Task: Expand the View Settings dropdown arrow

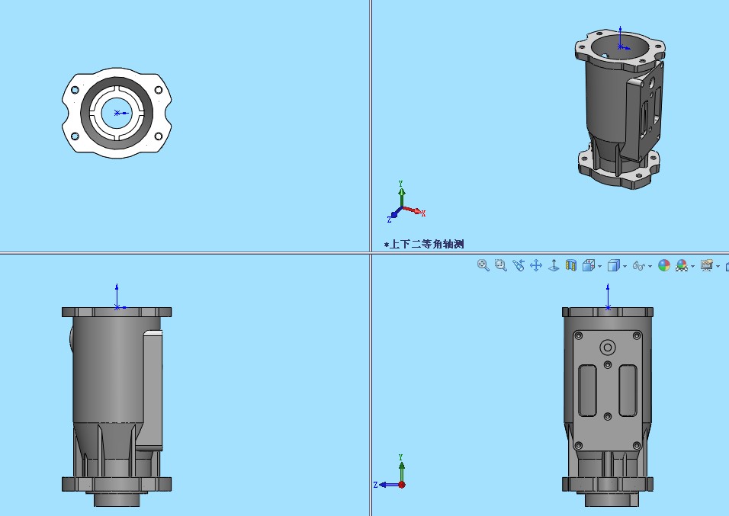Action: click(x=718, y=266)
